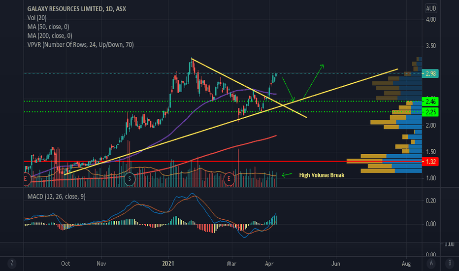
Task: Click the S split marker on the chart
Action: coord(130,179)
